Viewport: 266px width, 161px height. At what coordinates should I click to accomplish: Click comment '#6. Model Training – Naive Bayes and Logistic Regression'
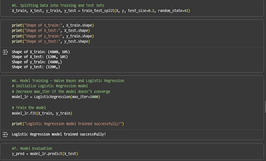pyautogui.click(x=68, y=81)
